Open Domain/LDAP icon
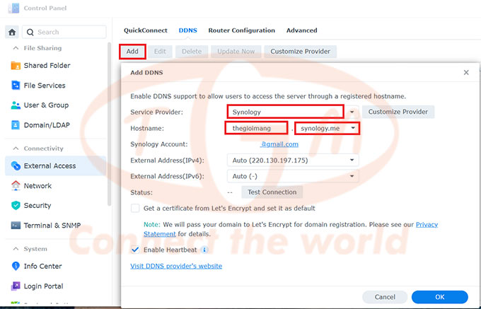 (16, 125)
